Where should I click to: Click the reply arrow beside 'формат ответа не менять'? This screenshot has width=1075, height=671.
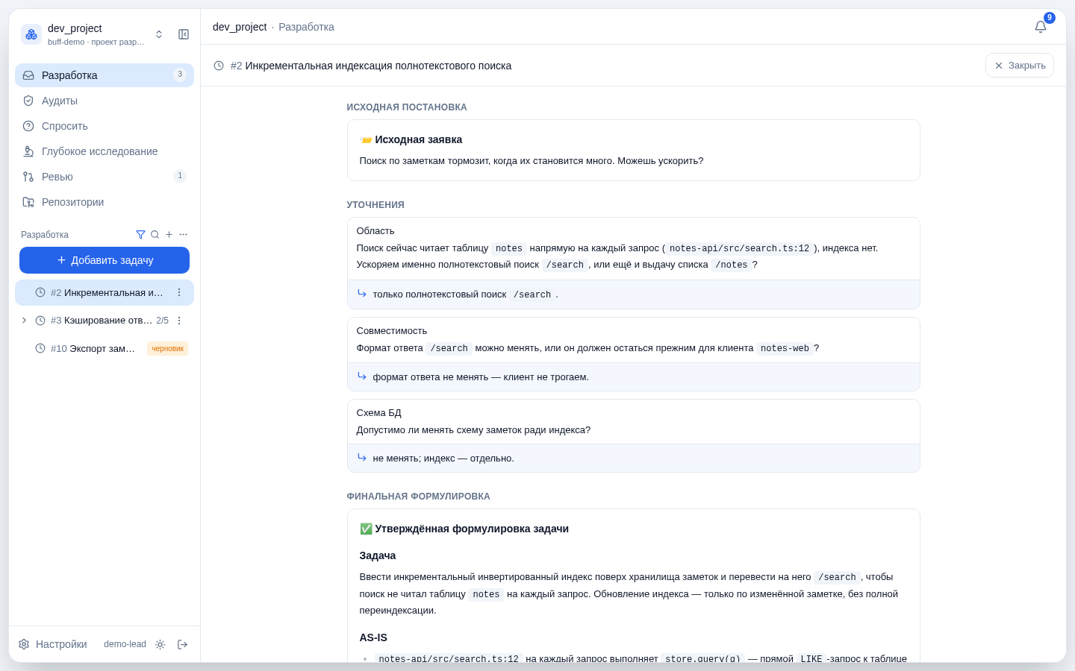(x=362, y=377)
